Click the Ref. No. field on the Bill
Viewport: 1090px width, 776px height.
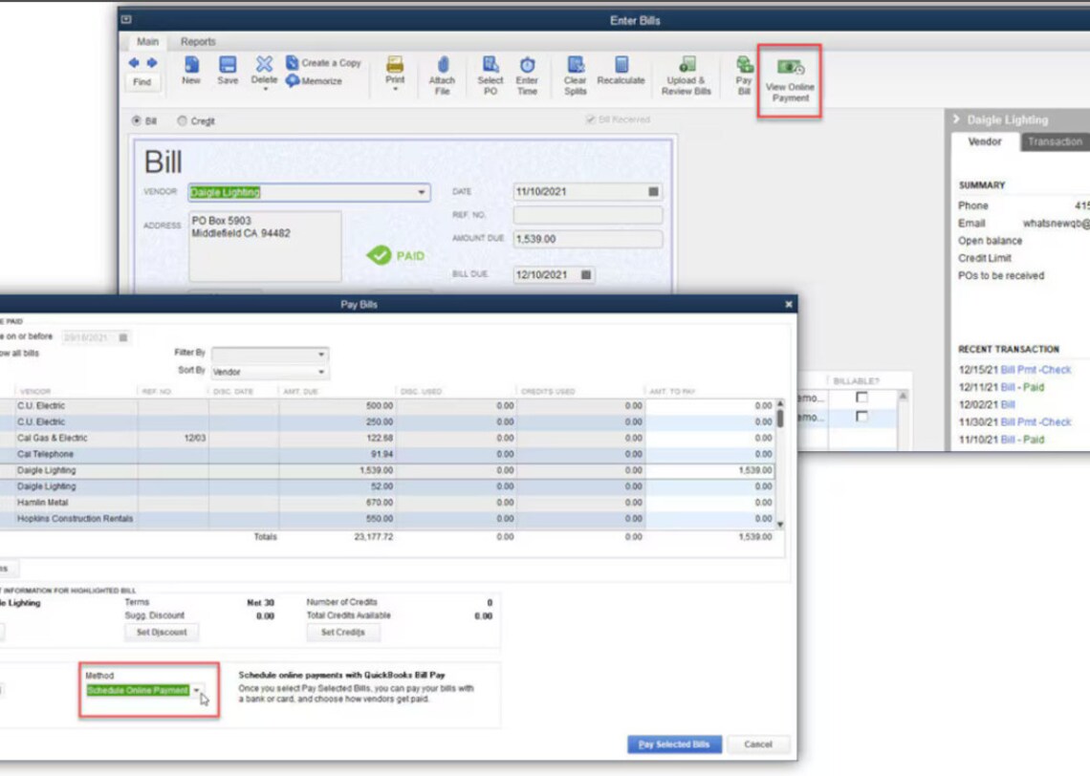pyautogui.click(x=588, y=215)
